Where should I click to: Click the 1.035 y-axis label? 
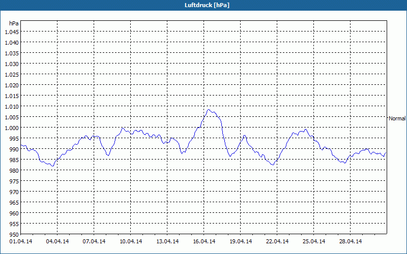tap(12, 53)
